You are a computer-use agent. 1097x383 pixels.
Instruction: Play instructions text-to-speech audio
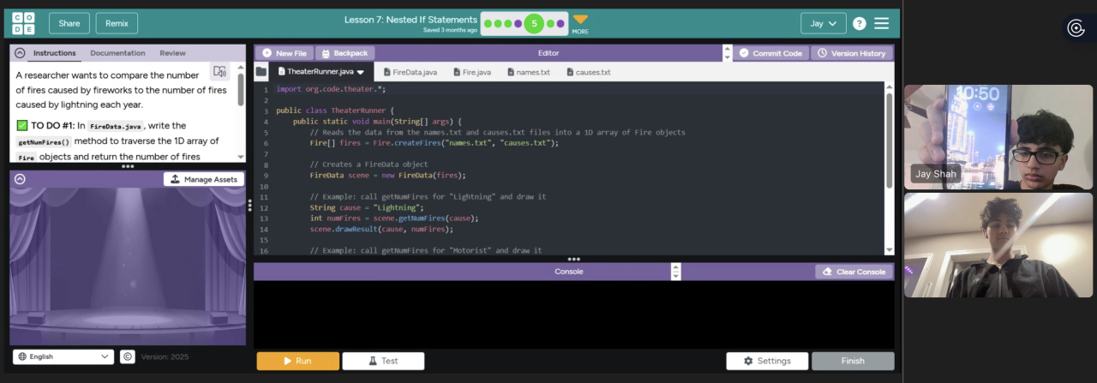click(x=220, y=72)
